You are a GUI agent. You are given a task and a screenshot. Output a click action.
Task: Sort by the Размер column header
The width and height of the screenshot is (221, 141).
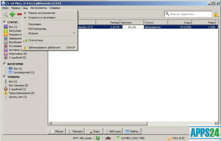point(108,22)
